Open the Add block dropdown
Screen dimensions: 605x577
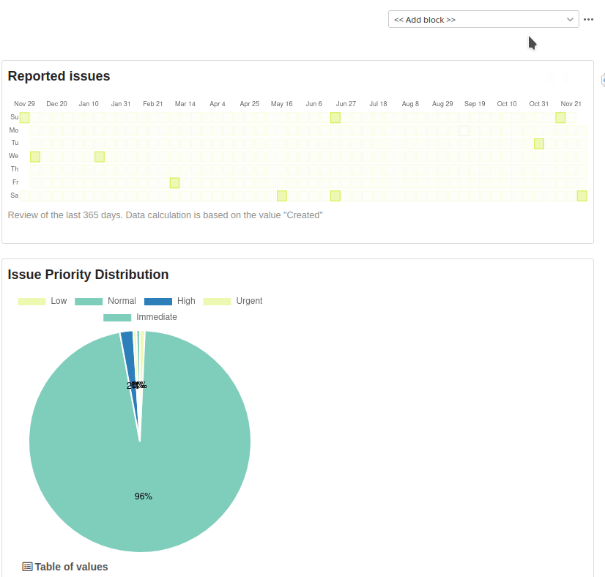pyautogui.click(x=483, y=19)
